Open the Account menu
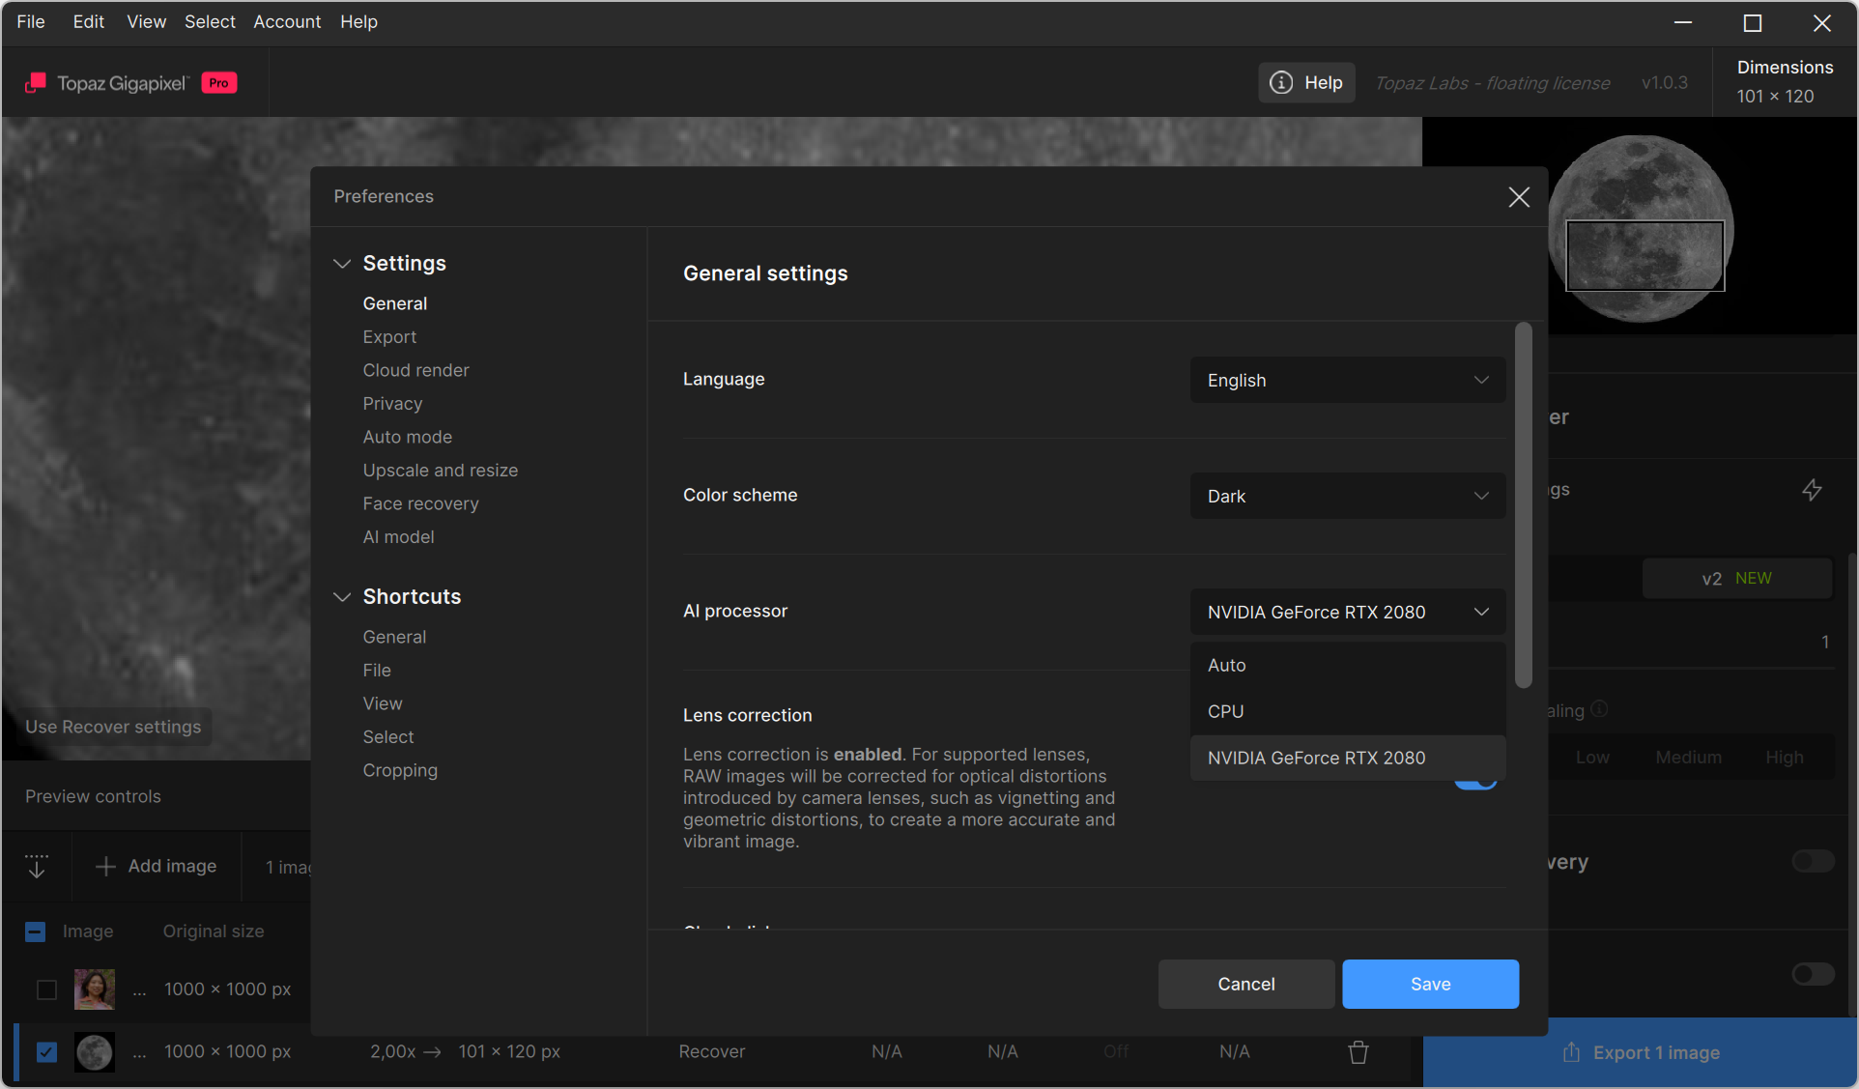1859x1089 pixels. [x=287, y=21]
